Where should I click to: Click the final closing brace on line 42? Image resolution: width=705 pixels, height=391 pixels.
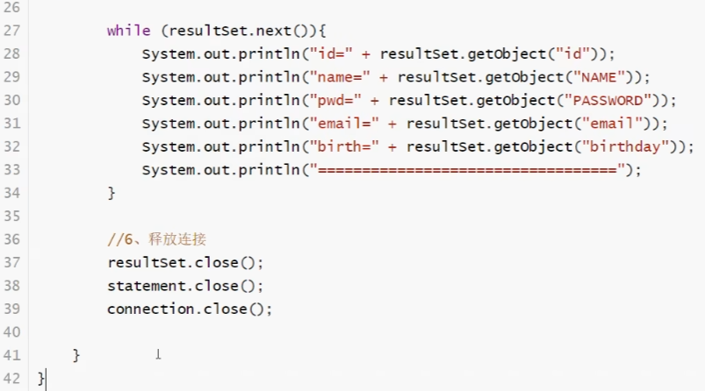(41, 379)
